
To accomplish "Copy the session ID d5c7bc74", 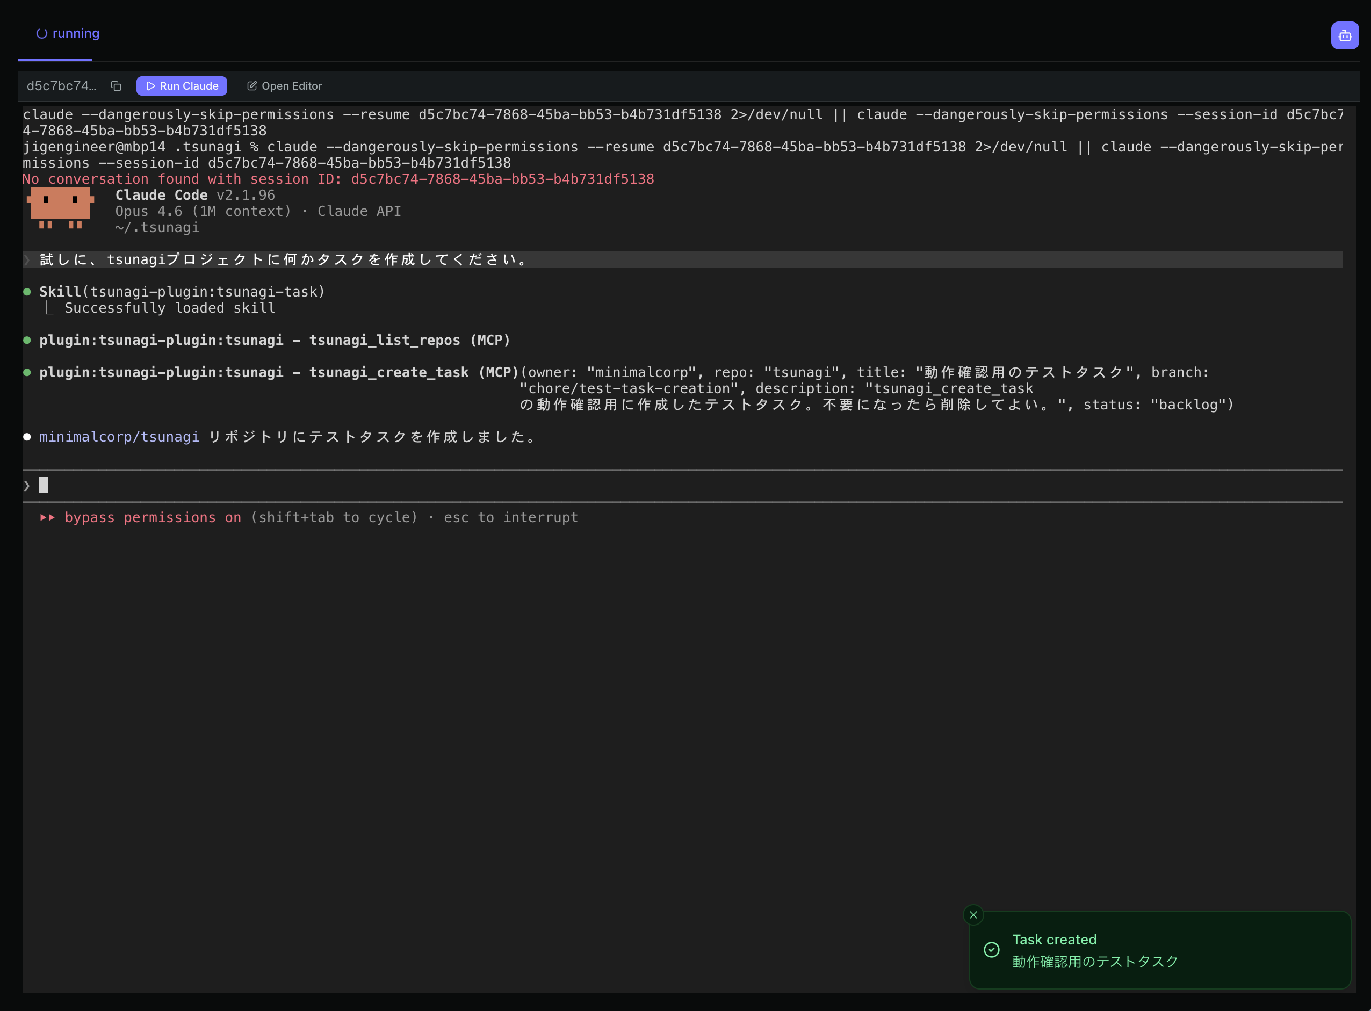I will click(x=116, y=86).
